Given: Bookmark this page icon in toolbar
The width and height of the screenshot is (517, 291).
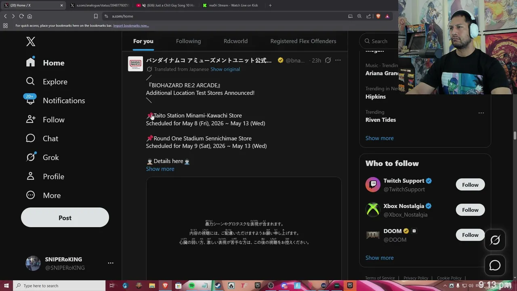Looking at the screenshot, I should tap(96, 16).
